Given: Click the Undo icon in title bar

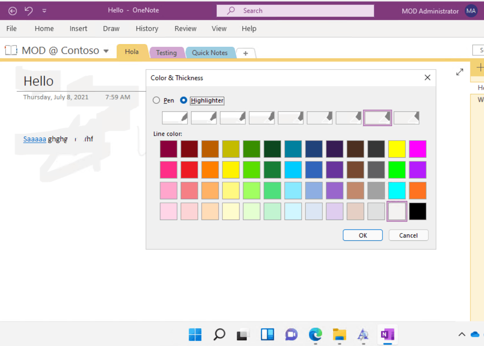Looking at the screenshot, I should pyautogui.click(x=29, y=11).
